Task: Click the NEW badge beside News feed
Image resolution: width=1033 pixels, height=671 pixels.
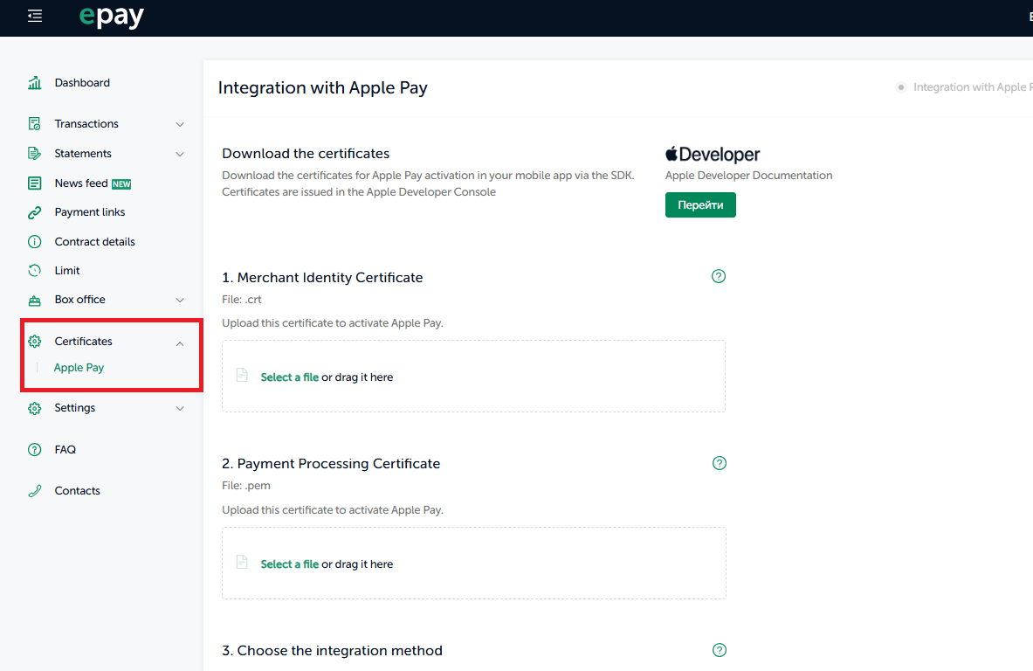Action: coord(121,183)
